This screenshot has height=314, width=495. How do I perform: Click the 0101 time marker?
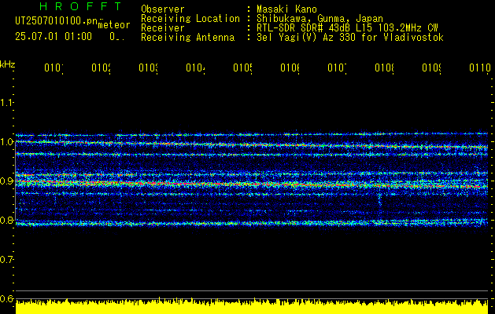(x=54, y=68)
